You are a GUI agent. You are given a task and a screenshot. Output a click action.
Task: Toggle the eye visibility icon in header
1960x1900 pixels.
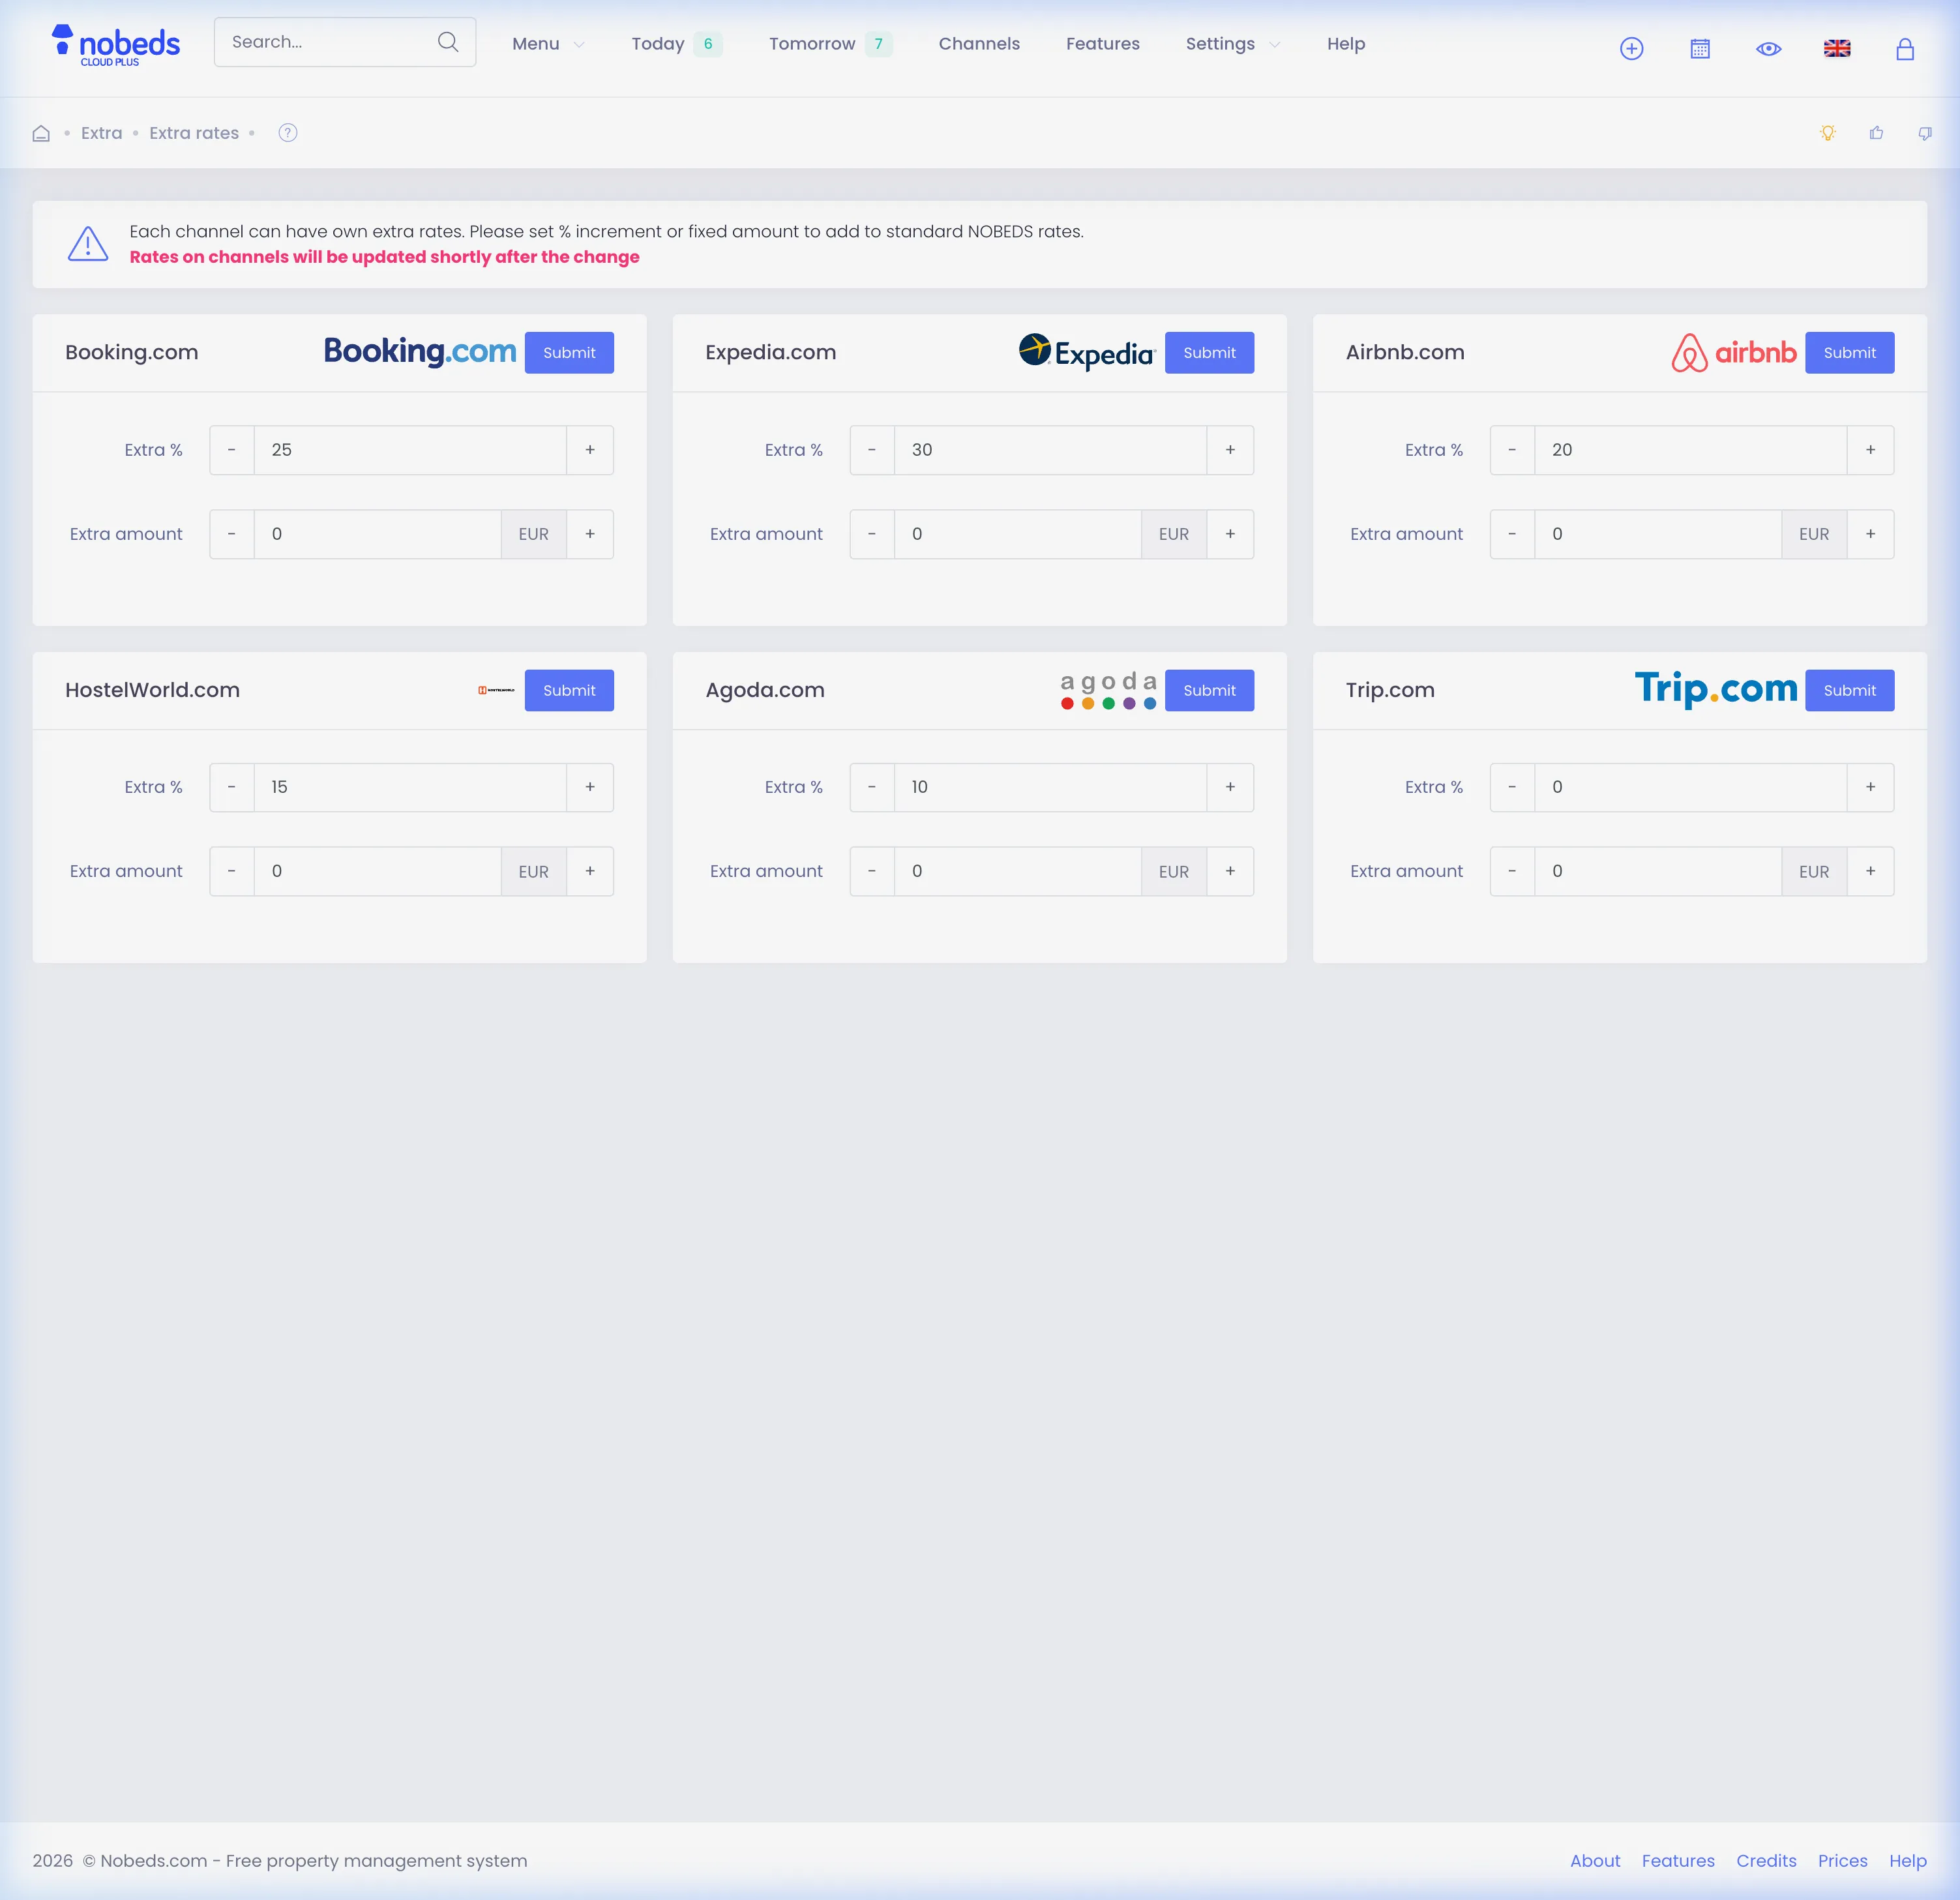[x=1768, y=48]
